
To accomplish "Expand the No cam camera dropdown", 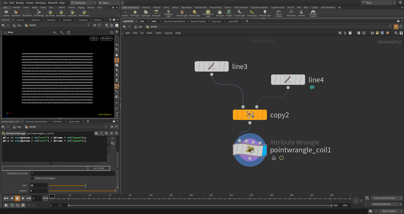I will pyautogui.click(x=106, y=38).
